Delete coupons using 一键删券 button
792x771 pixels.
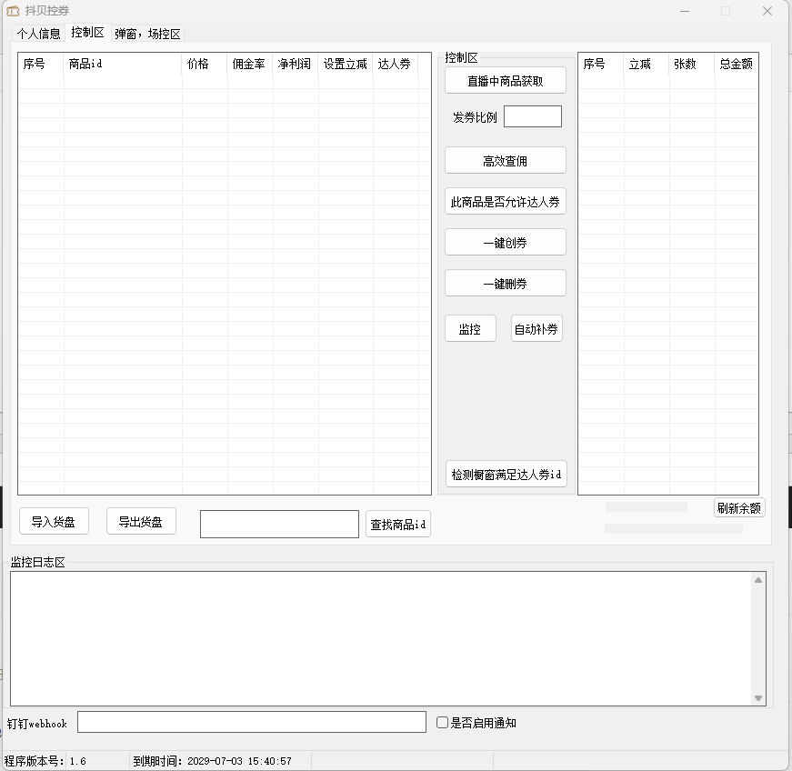(x=505, y=284)
